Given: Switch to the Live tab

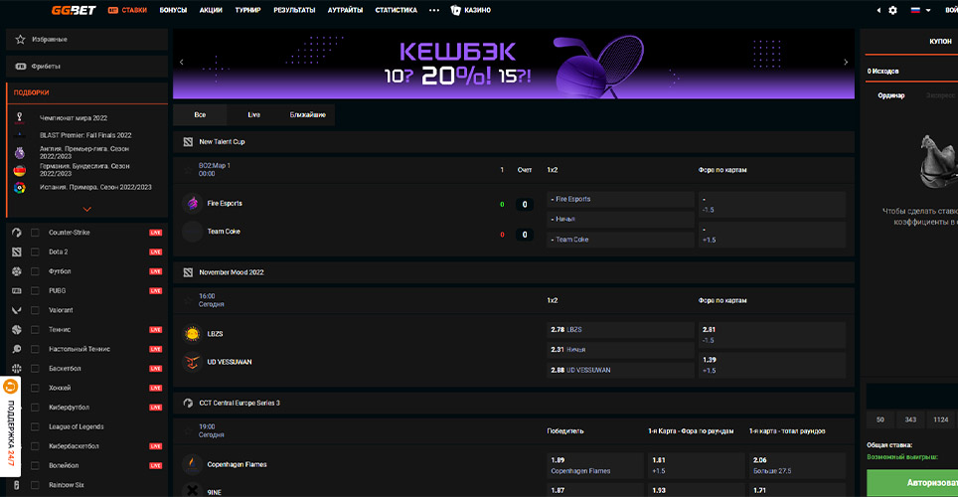Looking at the screenshot, I should click(x=254, y=115).
